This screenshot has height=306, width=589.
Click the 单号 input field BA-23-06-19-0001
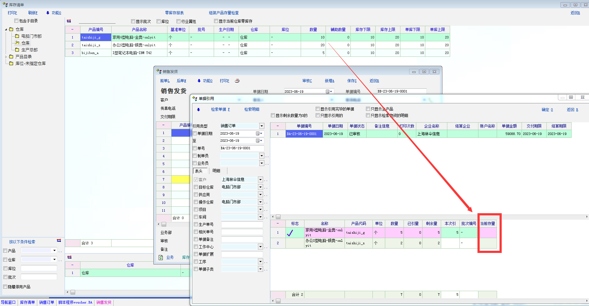[x=242, y=148]
